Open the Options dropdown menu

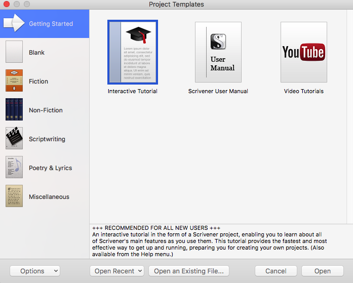click(35, 271)
